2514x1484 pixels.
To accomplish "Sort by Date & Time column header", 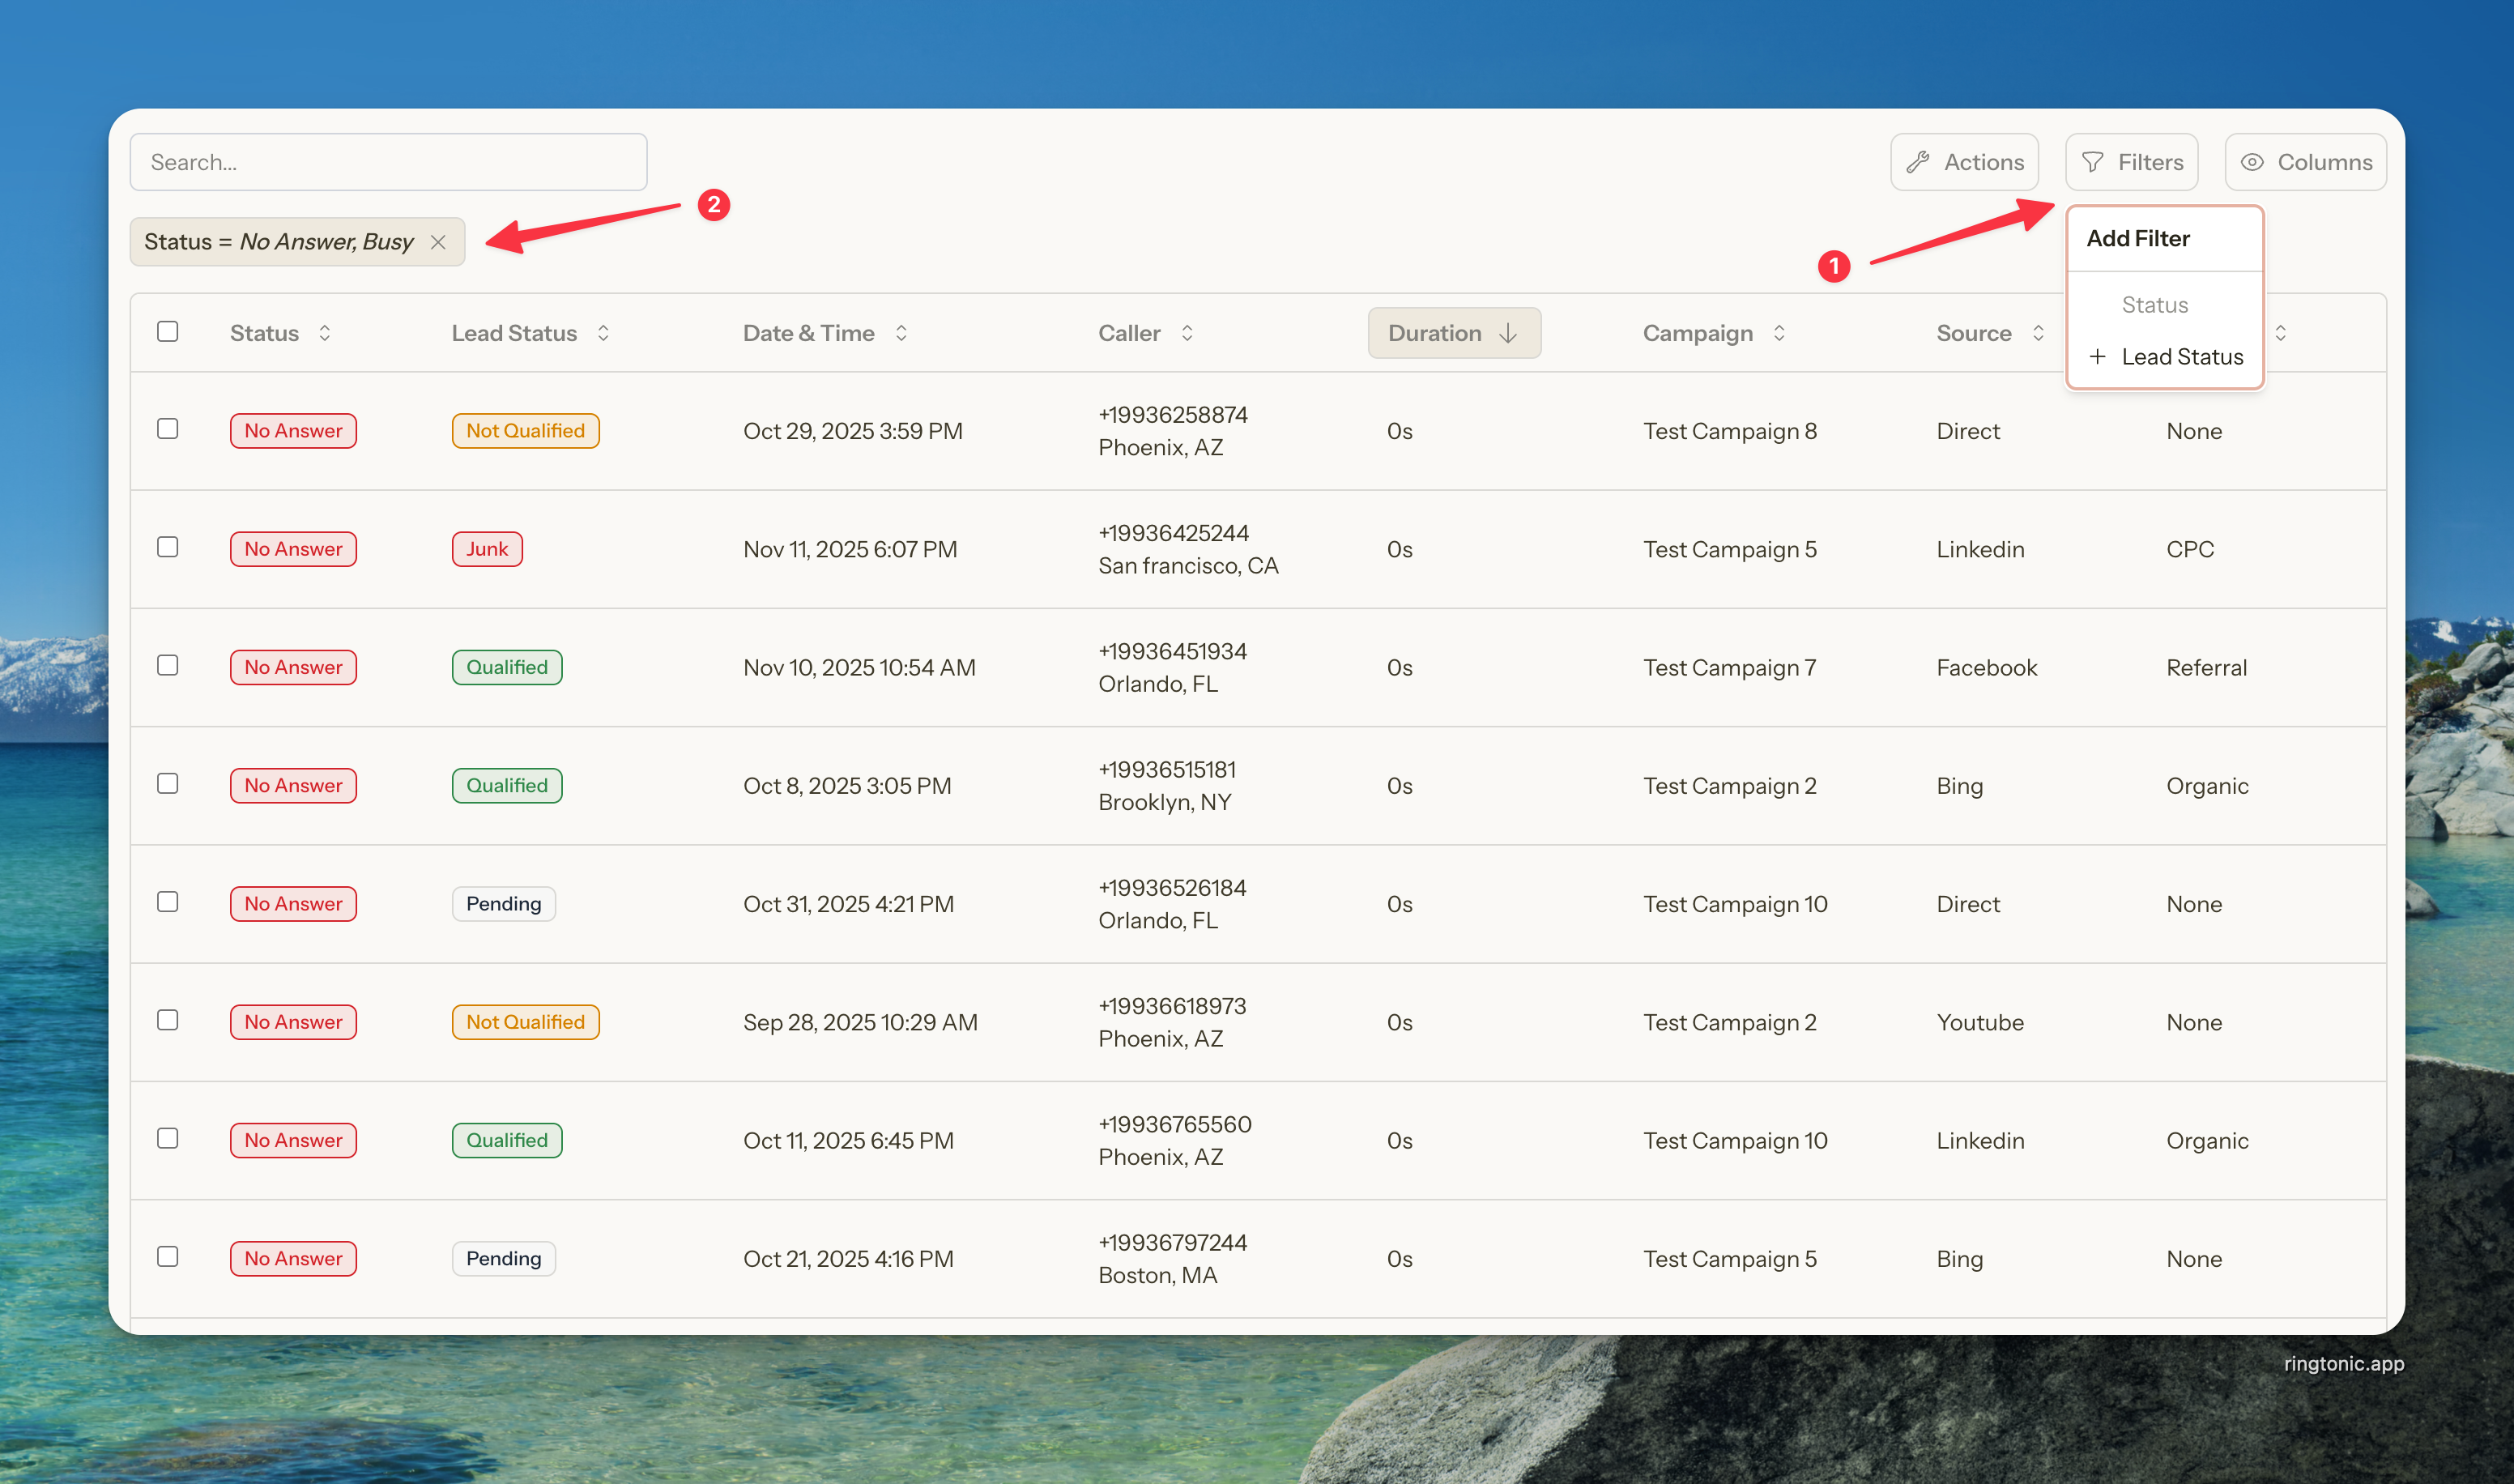I will coord(808,333).
